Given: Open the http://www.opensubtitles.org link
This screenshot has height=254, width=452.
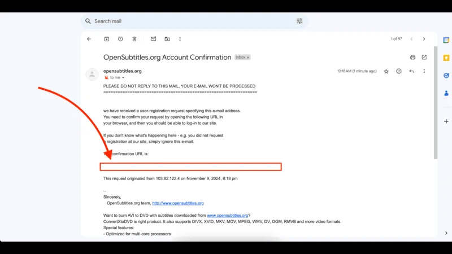Looking at the screenshot, I should (x=178, y=203).
